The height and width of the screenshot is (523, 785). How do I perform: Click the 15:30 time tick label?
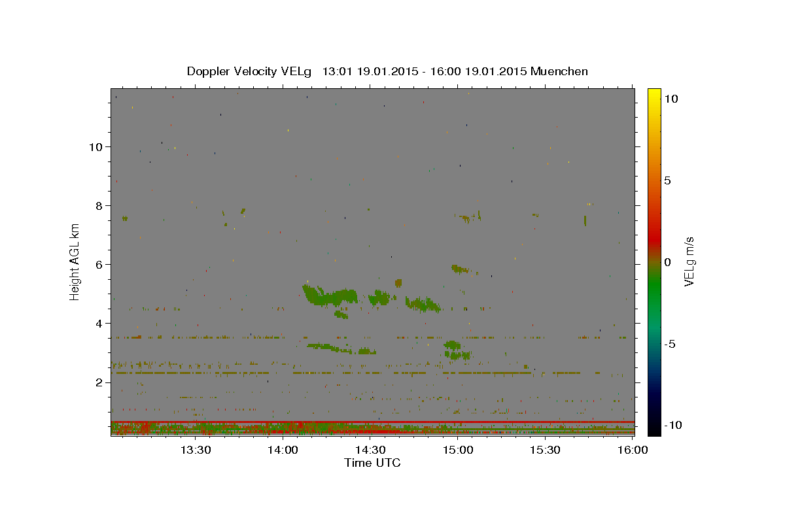[x=545, y=450]
